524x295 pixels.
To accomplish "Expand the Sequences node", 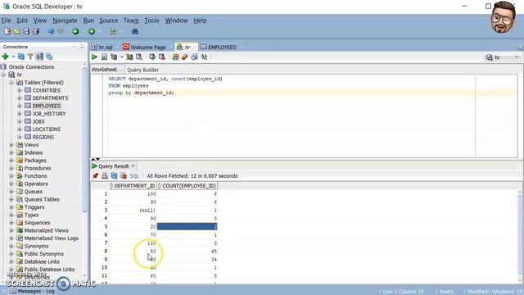I will [11, 223].
